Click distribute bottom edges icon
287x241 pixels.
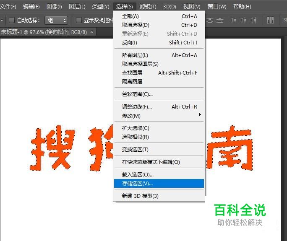[220, 20]
